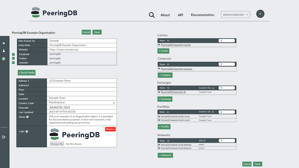Add a new Exchange
Image resolution: width=299 pixels, height=168 pixels.
coord(165,99)
